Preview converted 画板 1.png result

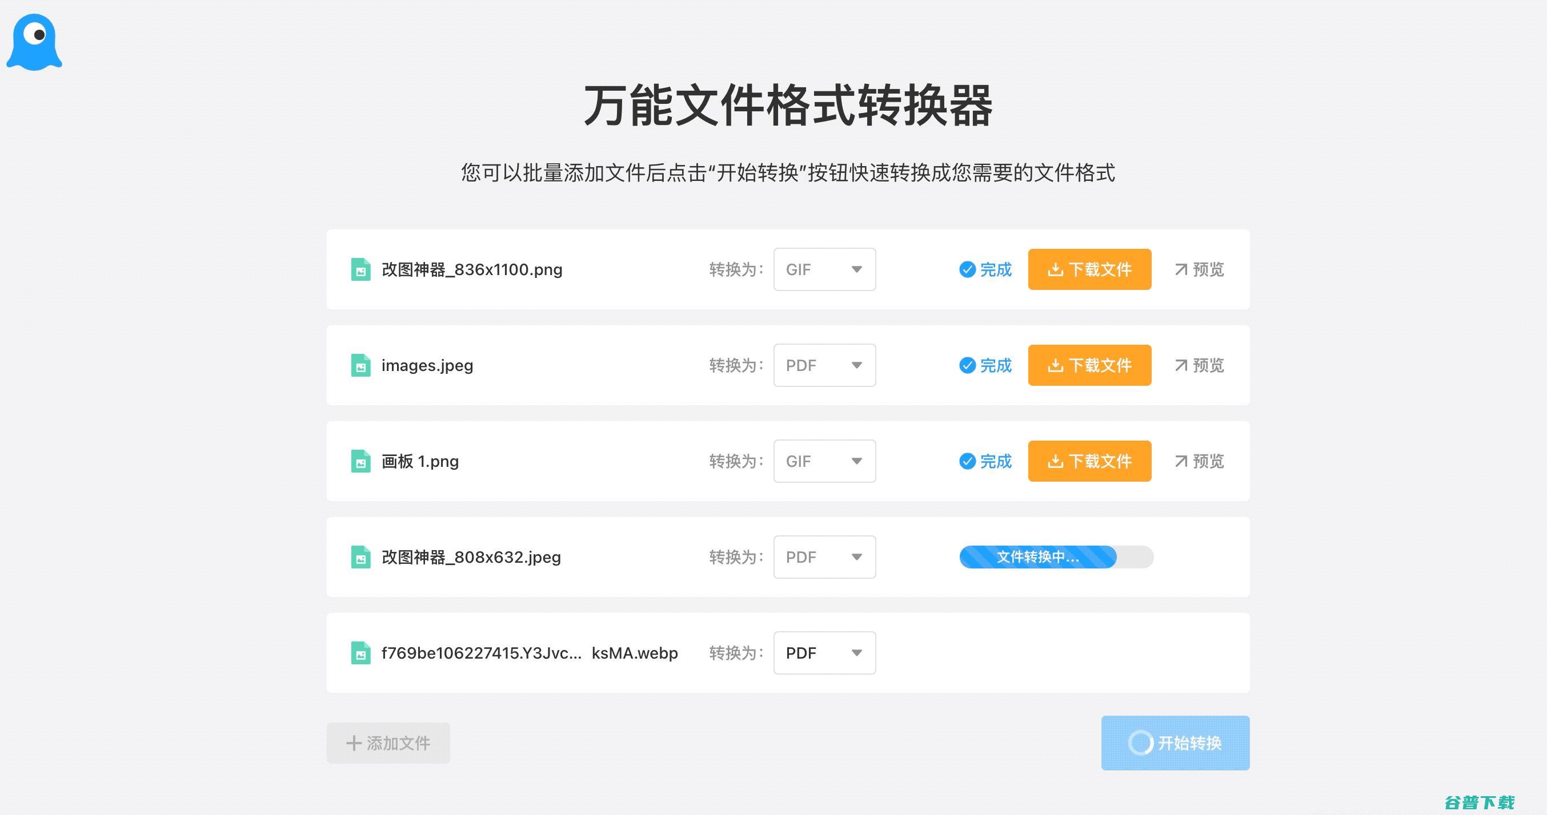[x=1199, y=461]
